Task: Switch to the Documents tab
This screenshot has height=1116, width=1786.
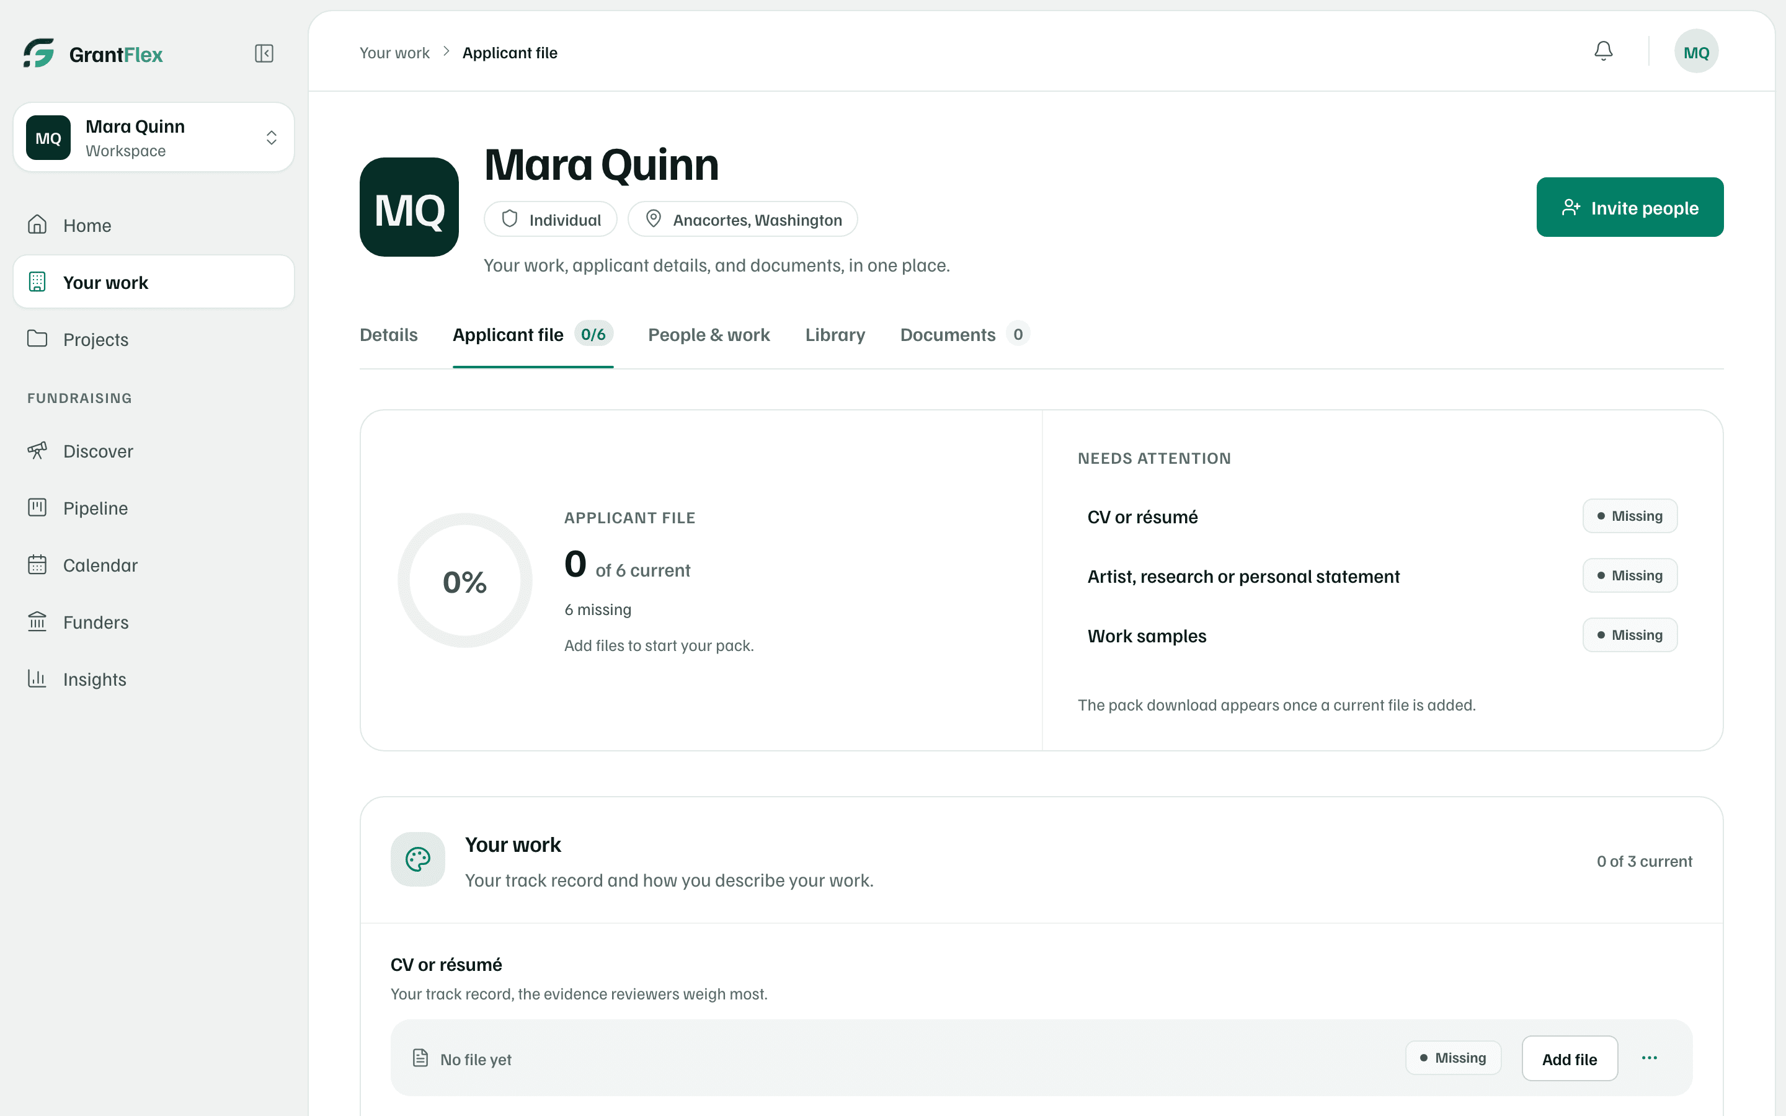Action: [x=964, y=334]
